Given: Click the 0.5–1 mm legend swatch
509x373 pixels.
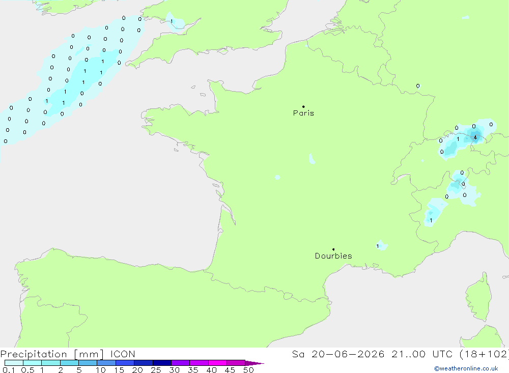Looking at the screenshot, I should [33, 363].
